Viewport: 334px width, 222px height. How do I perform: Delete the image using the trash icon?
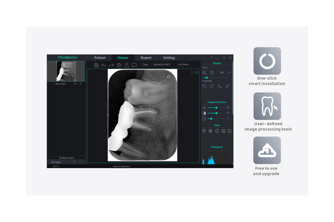119,65
